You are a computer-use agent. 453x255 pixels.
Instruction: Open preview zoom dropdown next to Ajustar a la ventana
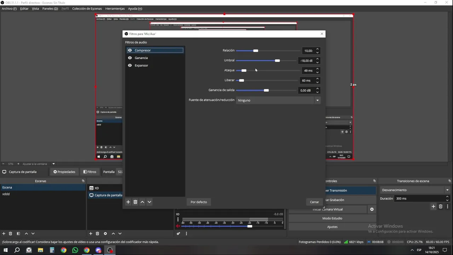click(x=54, y=164)
